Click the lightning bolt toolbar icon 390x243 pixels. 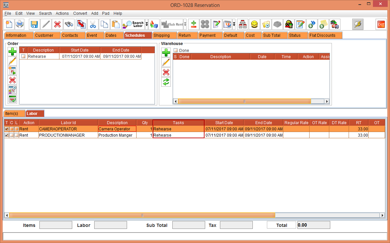[x=358, y=24]
